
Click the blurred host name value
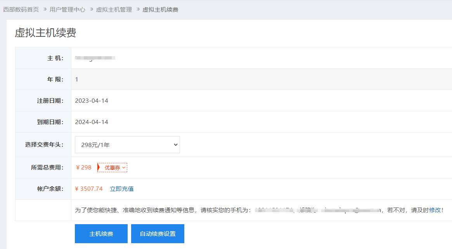(x=95, y=58)
